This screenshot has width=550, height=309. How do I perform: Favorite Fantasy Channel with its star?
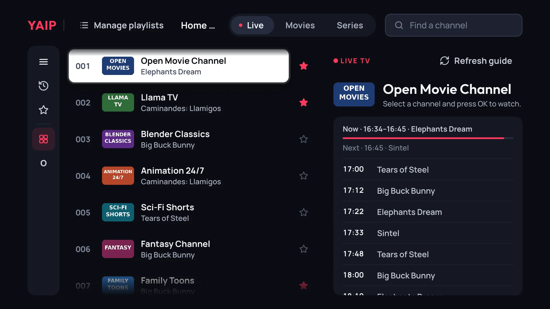pos(304,249)
